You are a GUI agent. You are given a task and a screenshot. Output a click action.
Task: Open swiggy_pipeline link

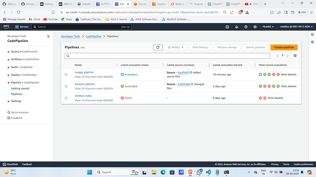(x=84, y=72)
